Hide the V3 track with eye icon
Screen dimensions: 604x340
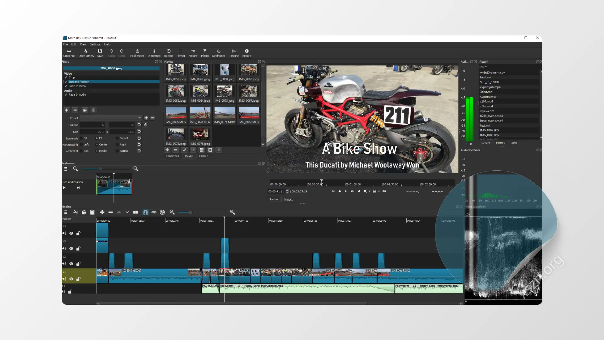point(71,248)
